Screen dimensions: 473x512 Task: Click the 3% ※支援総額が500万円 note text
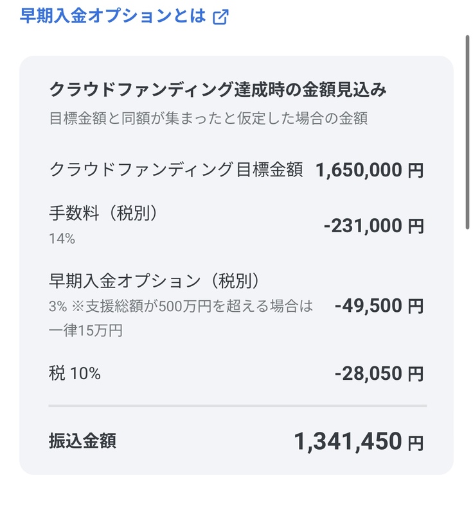click(x=181, y=306)
